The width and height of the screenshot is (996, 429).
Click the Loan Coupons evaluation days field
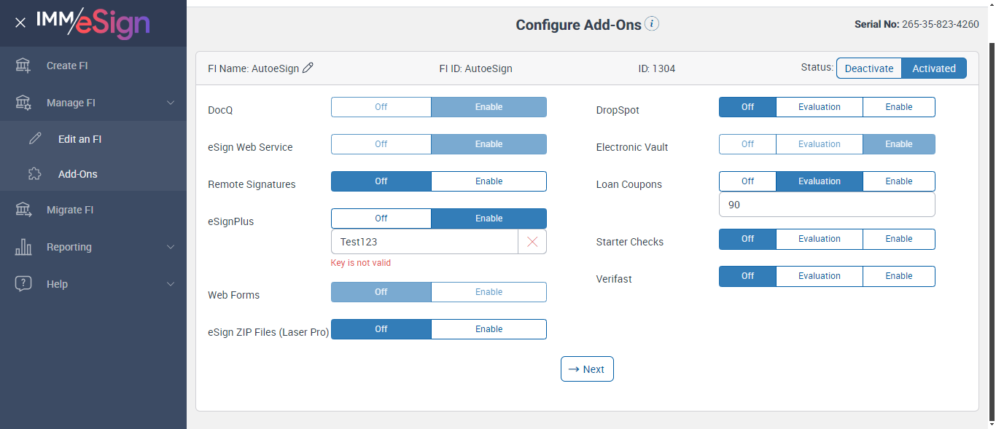tap(826, 205)
